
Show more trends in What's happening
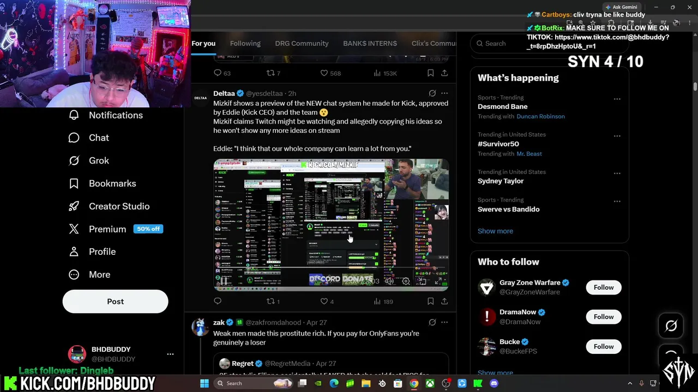coord(495,231)
